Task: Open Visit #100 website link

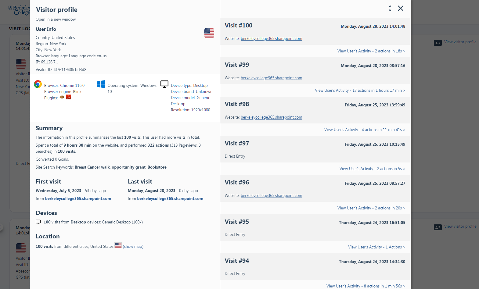Action: [x=271, y=39]
